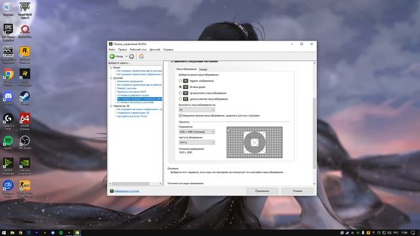Screen dimensions: 420x236
Task: Open the Edit menu
Action: (122, 50)
